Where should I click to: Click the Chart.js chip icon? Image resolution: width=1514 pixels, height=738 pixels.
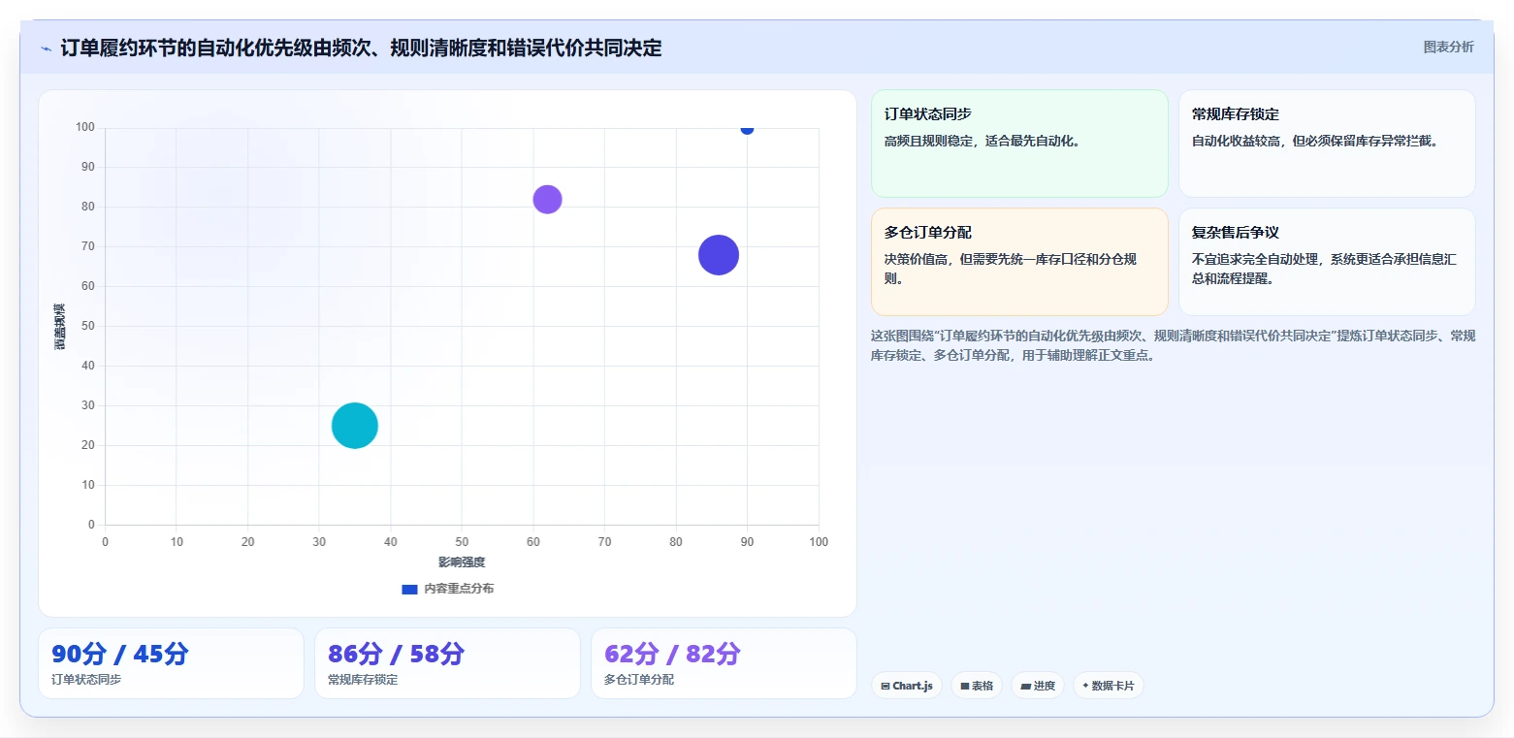click(x=886, y=686)
